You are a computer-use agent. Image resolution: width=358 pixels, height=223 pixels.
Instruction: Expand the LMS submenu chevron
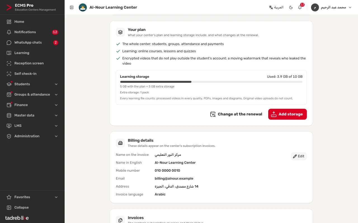pyautogui.click(x=56, y=126)
